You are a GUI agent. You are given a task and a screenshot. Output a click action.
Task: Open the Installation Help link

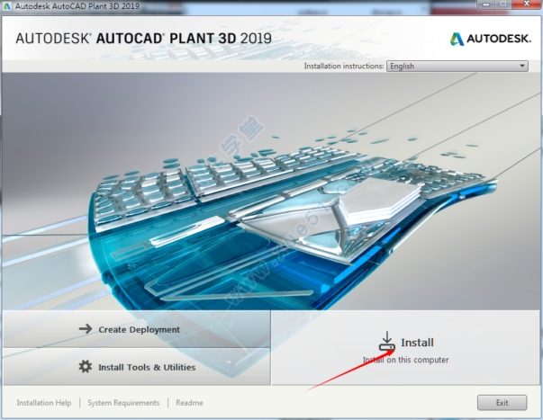(44, 403)
